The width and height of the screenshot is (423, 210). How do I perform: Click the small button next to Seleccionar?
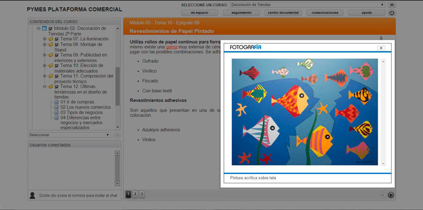[x=117, y=135]
